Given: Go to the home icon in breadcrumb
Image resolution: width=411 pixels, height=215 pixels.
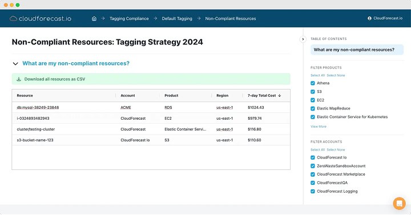Looking at the screenshot, I should 94,19.
